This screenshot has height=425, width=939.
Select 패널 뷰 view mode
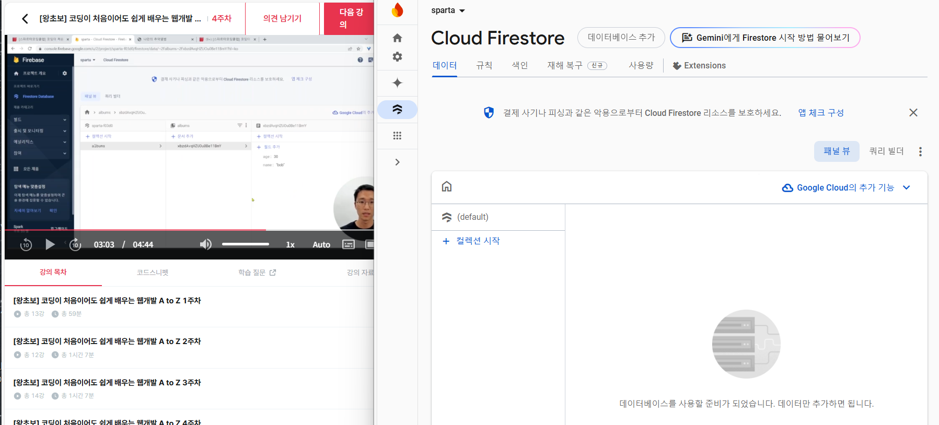[837, 151]
